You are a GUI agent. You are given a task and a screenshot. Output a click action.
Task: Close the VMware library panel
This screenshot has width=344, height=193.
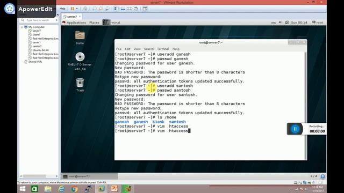(58, 14)
